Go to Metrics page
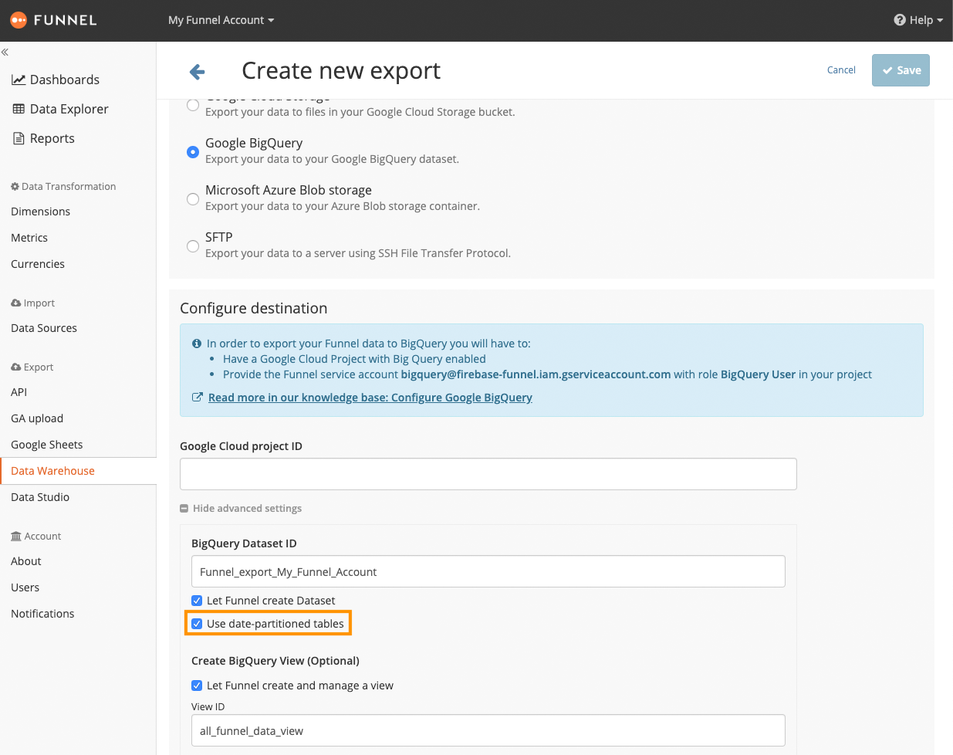953x755 pixels. [x=29, y=238]
